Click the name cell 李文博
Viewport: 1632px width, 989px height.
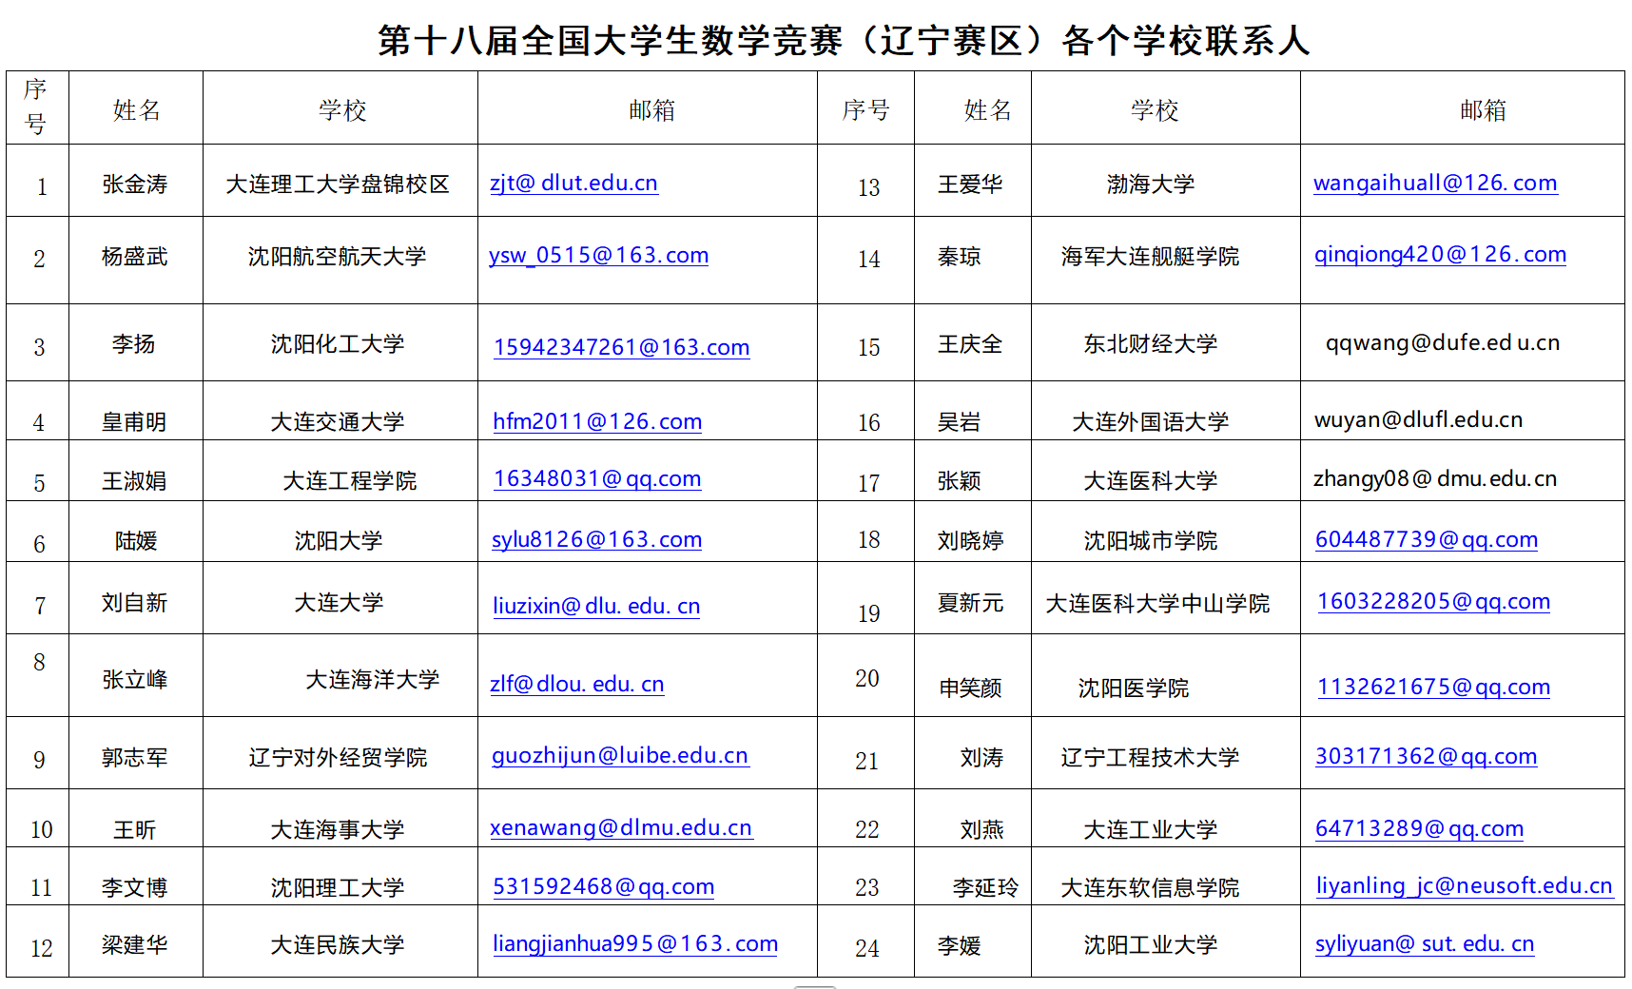click(135, 888)
